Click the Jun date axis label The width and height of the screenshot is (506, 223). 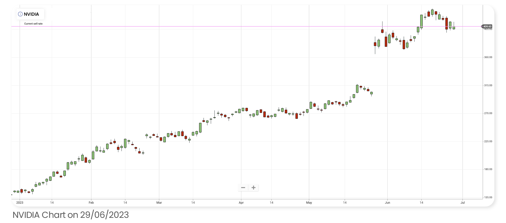[388, 202]
